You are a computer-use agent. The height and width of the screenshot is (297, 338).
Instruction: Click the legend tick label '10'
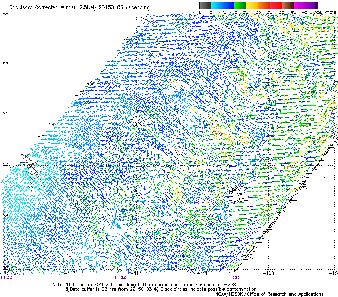pyautogui.click(x=223, y=12)
